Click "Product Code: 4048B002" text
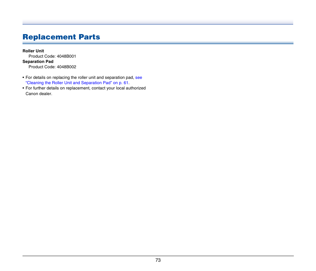The image size is (316, 271). point(52,67)
